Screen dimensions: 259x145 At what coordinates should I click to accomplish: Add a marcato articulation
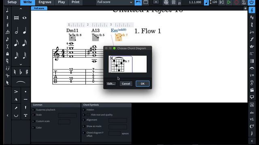16,99
